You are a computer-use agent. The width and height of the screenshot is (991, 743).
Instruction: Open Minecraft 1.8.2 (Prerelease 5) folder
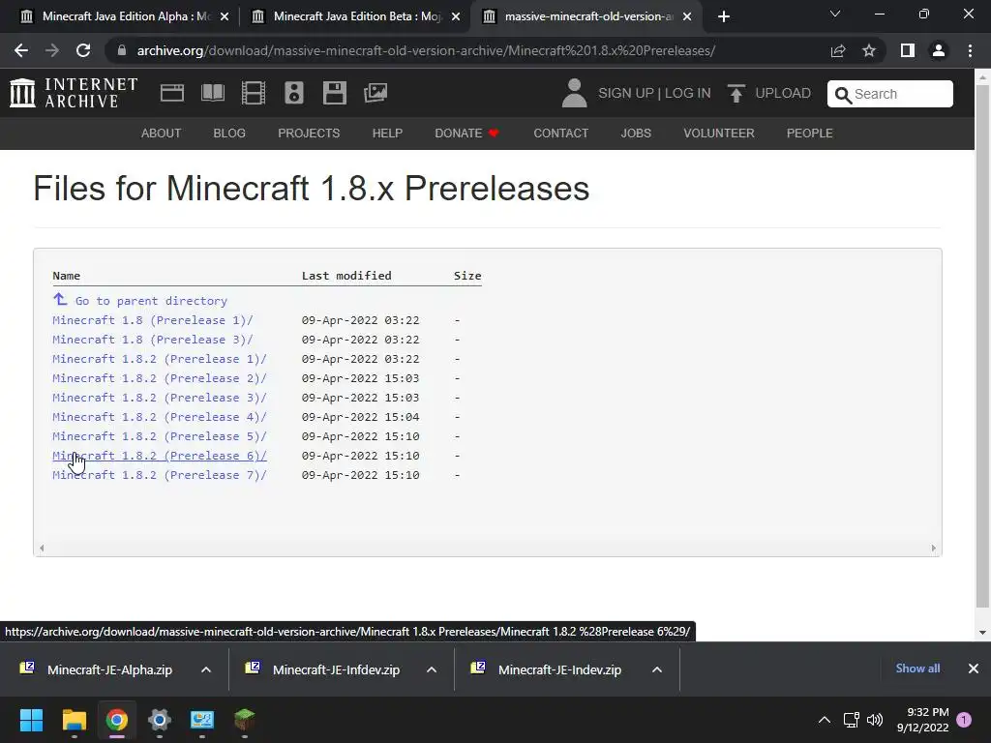pyautogui.click(x=160, y=436)
